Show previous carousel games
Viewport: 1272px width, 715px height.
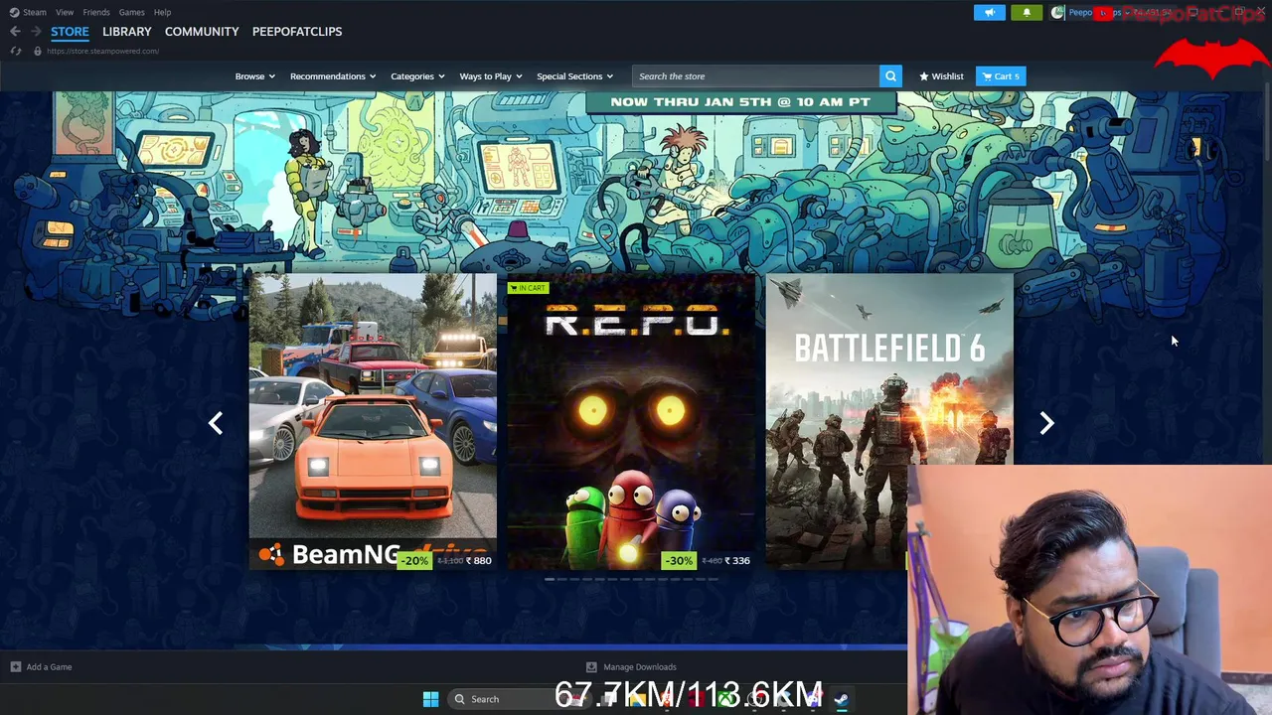[x=216, y=423]
